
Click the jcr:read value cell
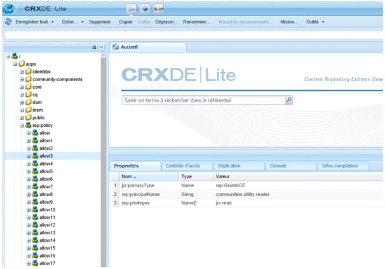tap(224, 203)
